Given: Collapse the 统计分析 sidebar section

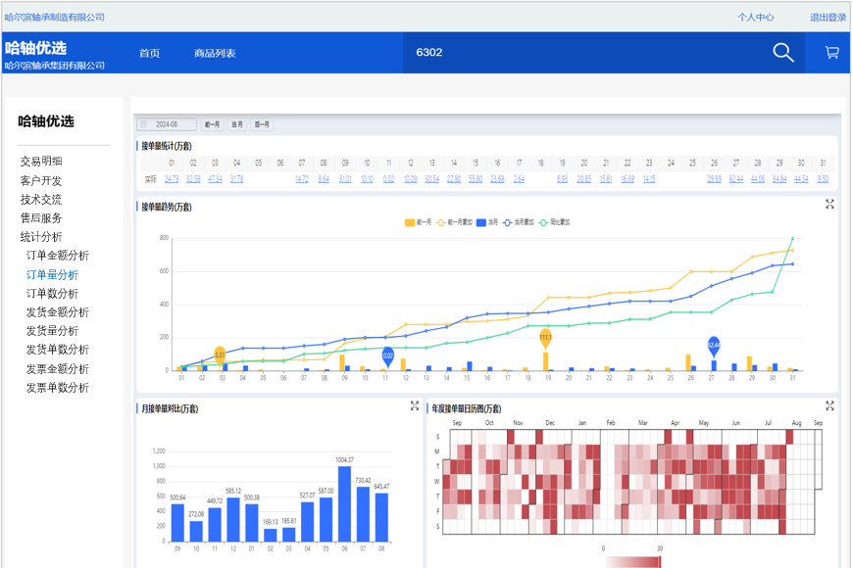Looking at the screenshot, I should [41, 237].
